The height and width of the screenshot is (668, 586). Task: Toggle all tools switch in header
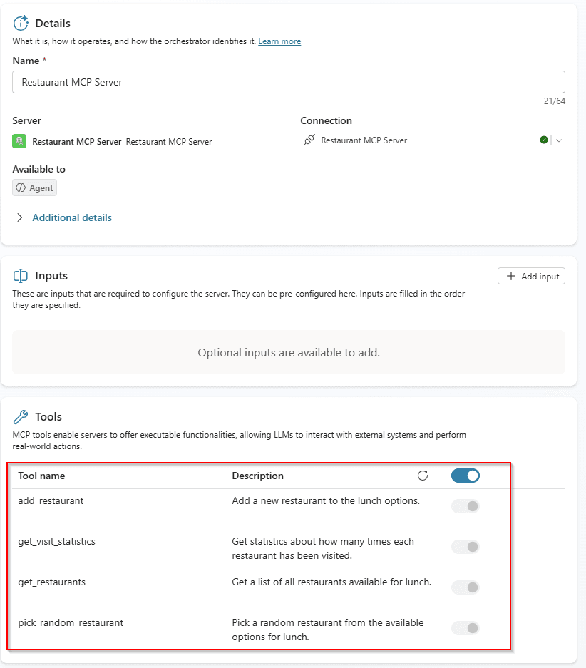pyautogui.click(x=466, y=476)
